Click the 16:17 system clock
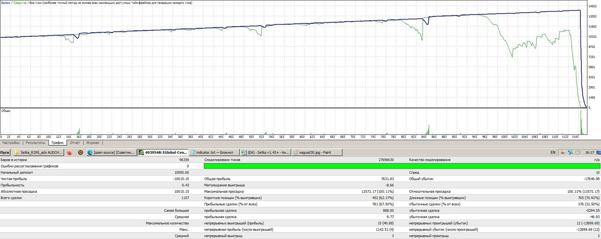This screenshot has width=601, height=239. tap(589, 152)
